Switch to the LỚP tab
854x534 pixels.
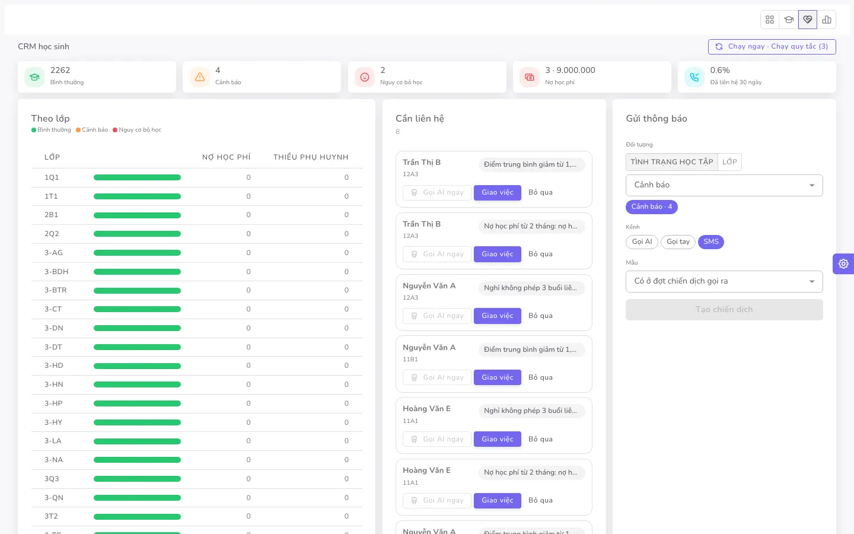pyautogui.click(x=729, y=162)
